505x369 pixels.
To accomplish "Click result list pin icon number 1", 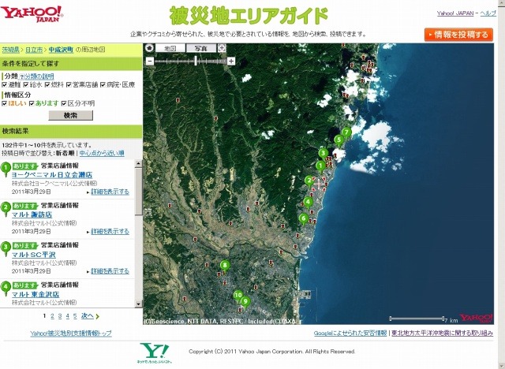I will click(x=6, y=169).
